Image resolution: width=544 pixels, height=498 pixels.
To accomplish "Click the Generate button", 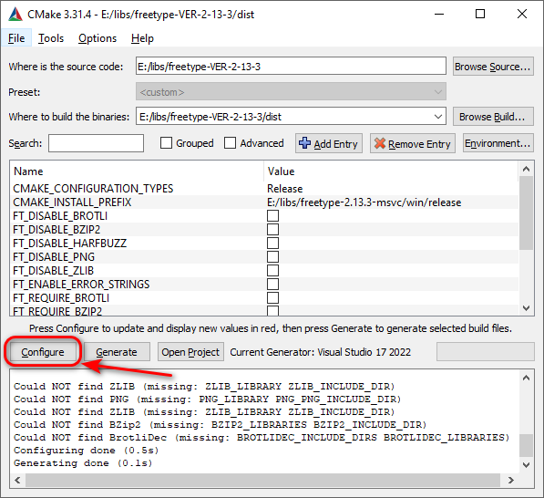I will pyautogui.click(x=117, y=352).
